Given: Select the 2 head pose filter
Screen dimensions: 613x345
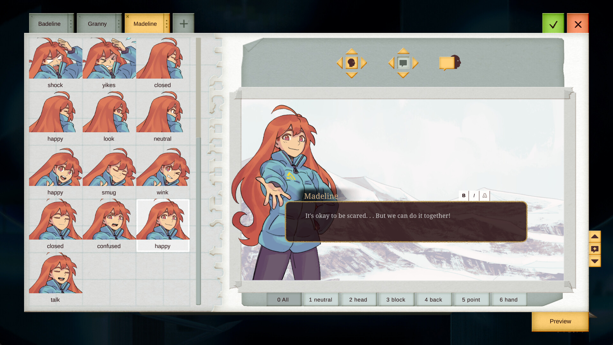Looking at the screenshot, I should click(x=358, y=300).
